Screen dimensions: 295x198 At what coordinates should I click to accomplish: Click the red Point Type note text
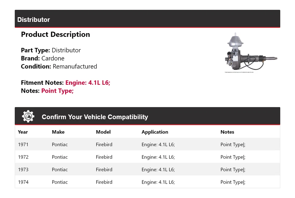[x=57, y=91]
